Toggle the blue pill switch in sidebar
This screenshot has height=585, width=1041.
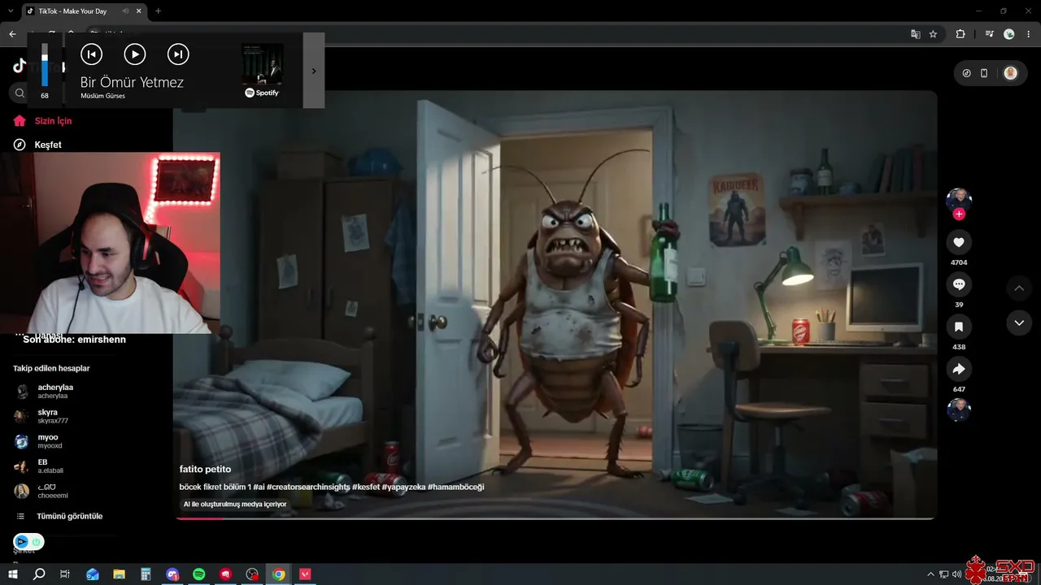pyautogui.click(x=28, y=542)
